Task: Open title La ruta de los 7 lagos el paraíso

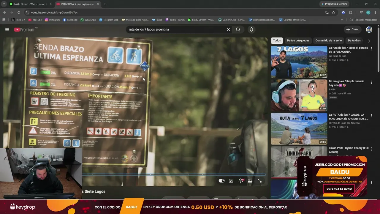Action: [x=349, y=50]
